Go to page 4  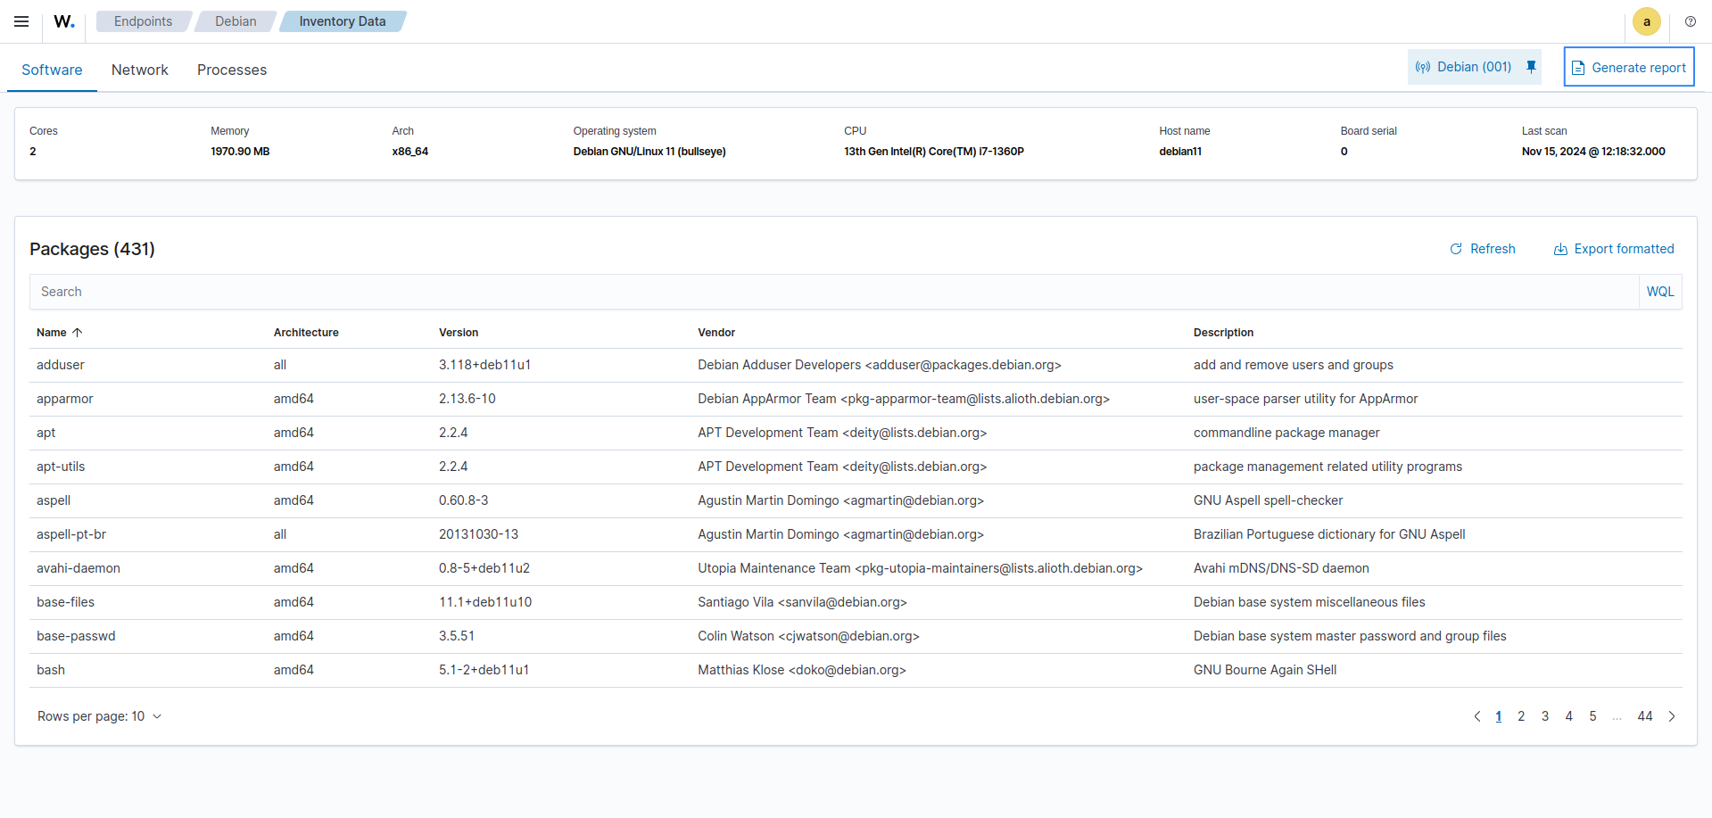(1569, 716)
